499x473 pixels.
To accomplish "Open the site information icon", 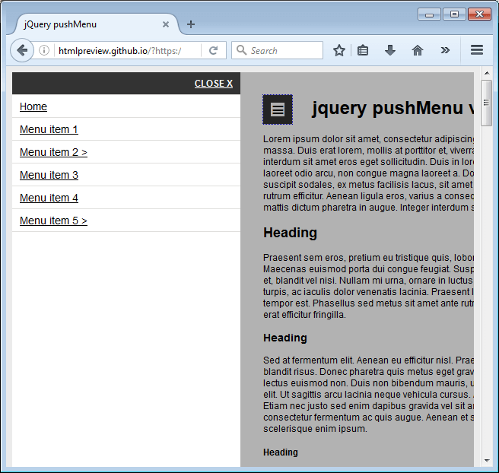I will (x=44, y=50).
